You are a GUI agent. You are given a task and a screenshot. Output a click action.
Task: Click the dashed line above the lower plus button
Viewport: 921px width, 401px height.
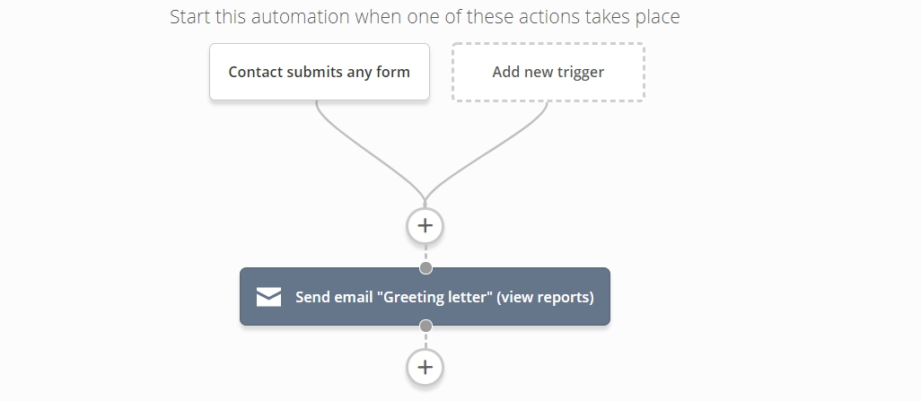[425, 341]
